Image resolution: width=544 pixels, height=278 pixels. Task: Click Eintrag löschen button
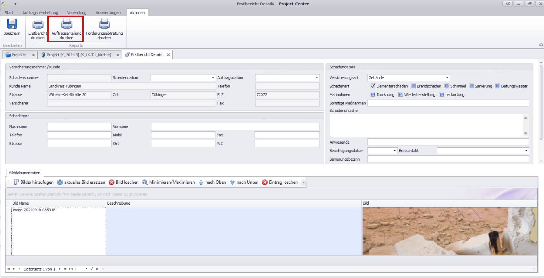tap(280, 182)
